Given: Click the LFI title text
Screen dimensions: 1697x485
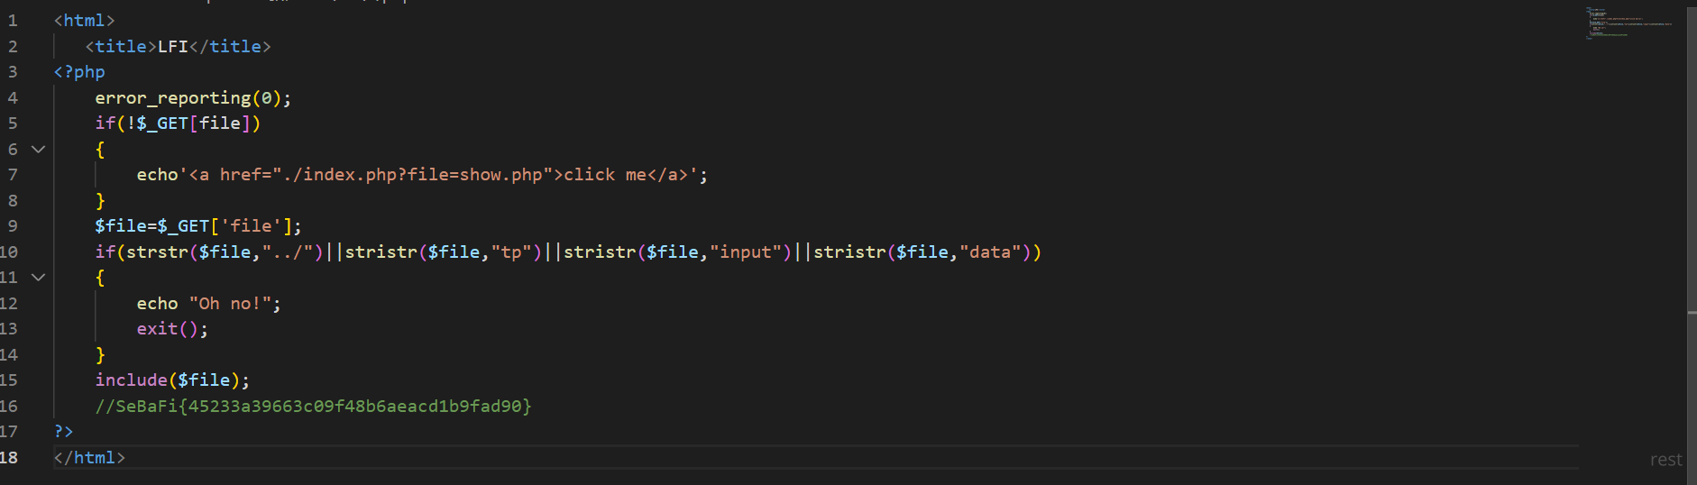Looking at the screenshot, I should click(173, 47).
